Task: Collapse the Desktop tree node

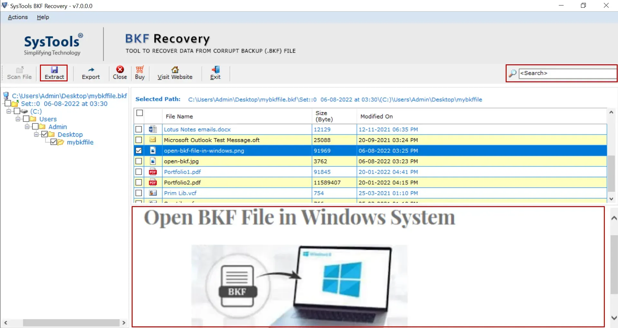Action: click(x=36, y=134)
